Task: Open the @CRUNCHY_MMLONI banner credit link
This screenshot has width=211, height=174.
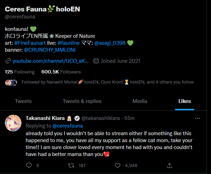Action: [x=50, y=50]
